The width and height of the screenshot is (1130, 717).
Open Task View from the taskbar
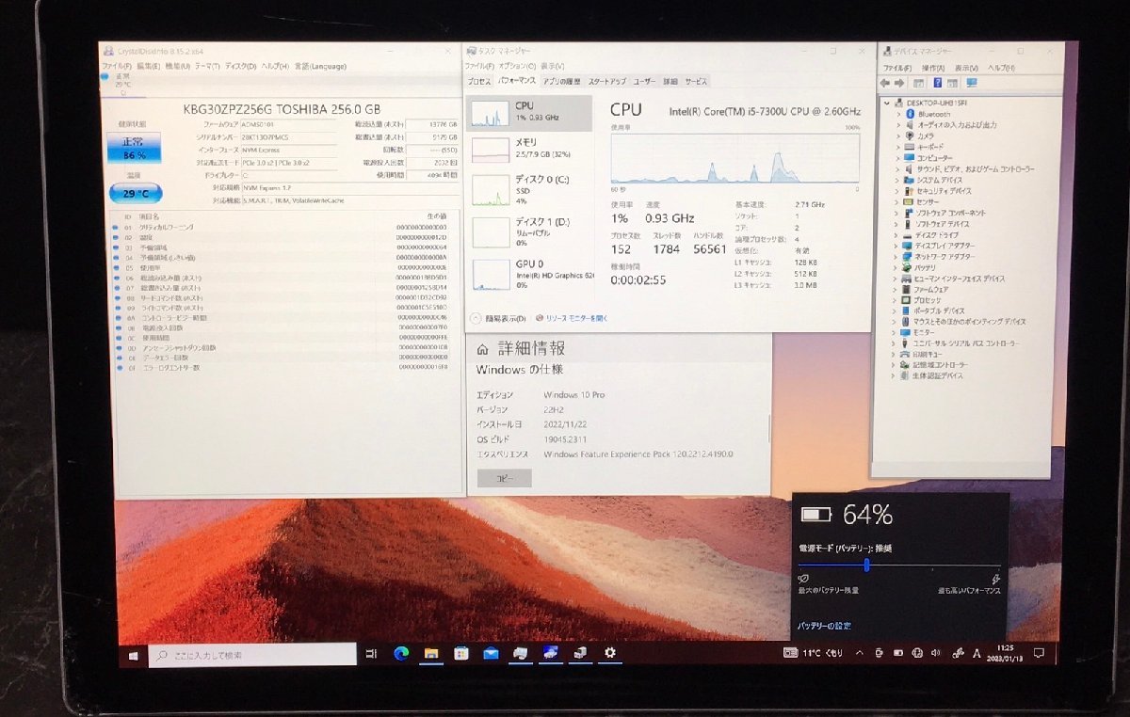(x=371, y=654)
